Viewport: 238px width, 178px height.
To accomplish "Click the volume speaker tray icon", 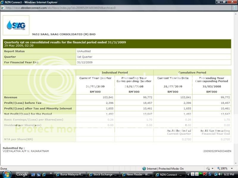I will 220,174.
